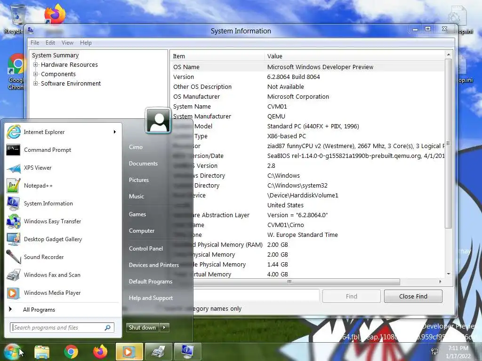Launch Notepad++ from the Start menu

63,186
